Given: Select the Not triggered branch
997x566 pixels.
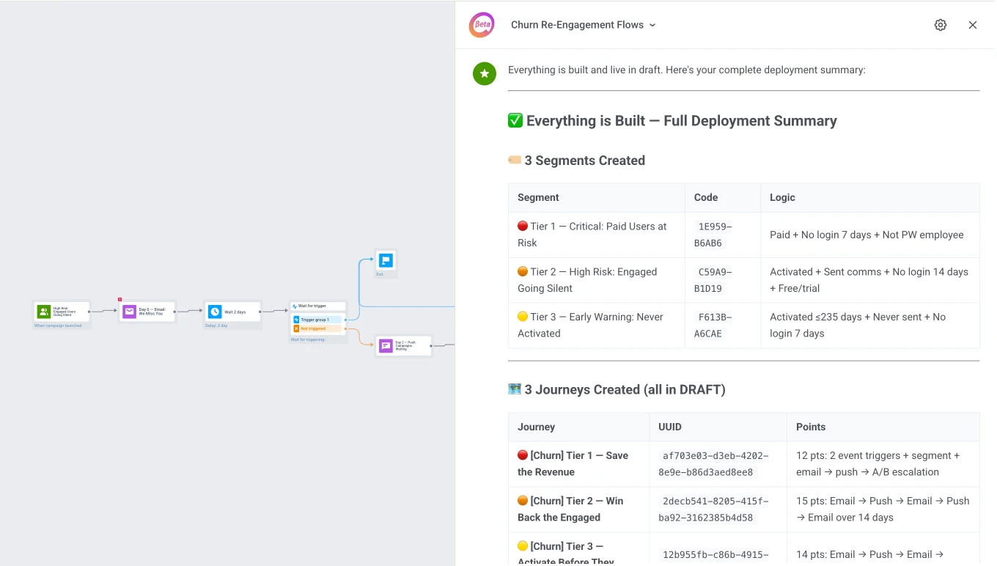Looking at the screenshot, I should (315, 328).
